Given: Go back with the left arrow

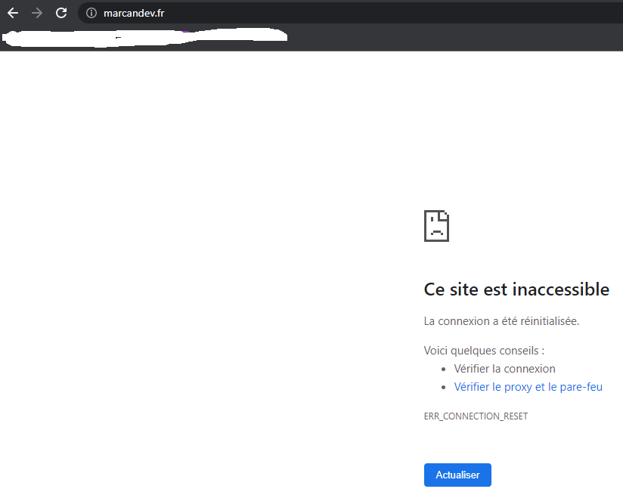Looking at the screenshot, I should [13, 13].
